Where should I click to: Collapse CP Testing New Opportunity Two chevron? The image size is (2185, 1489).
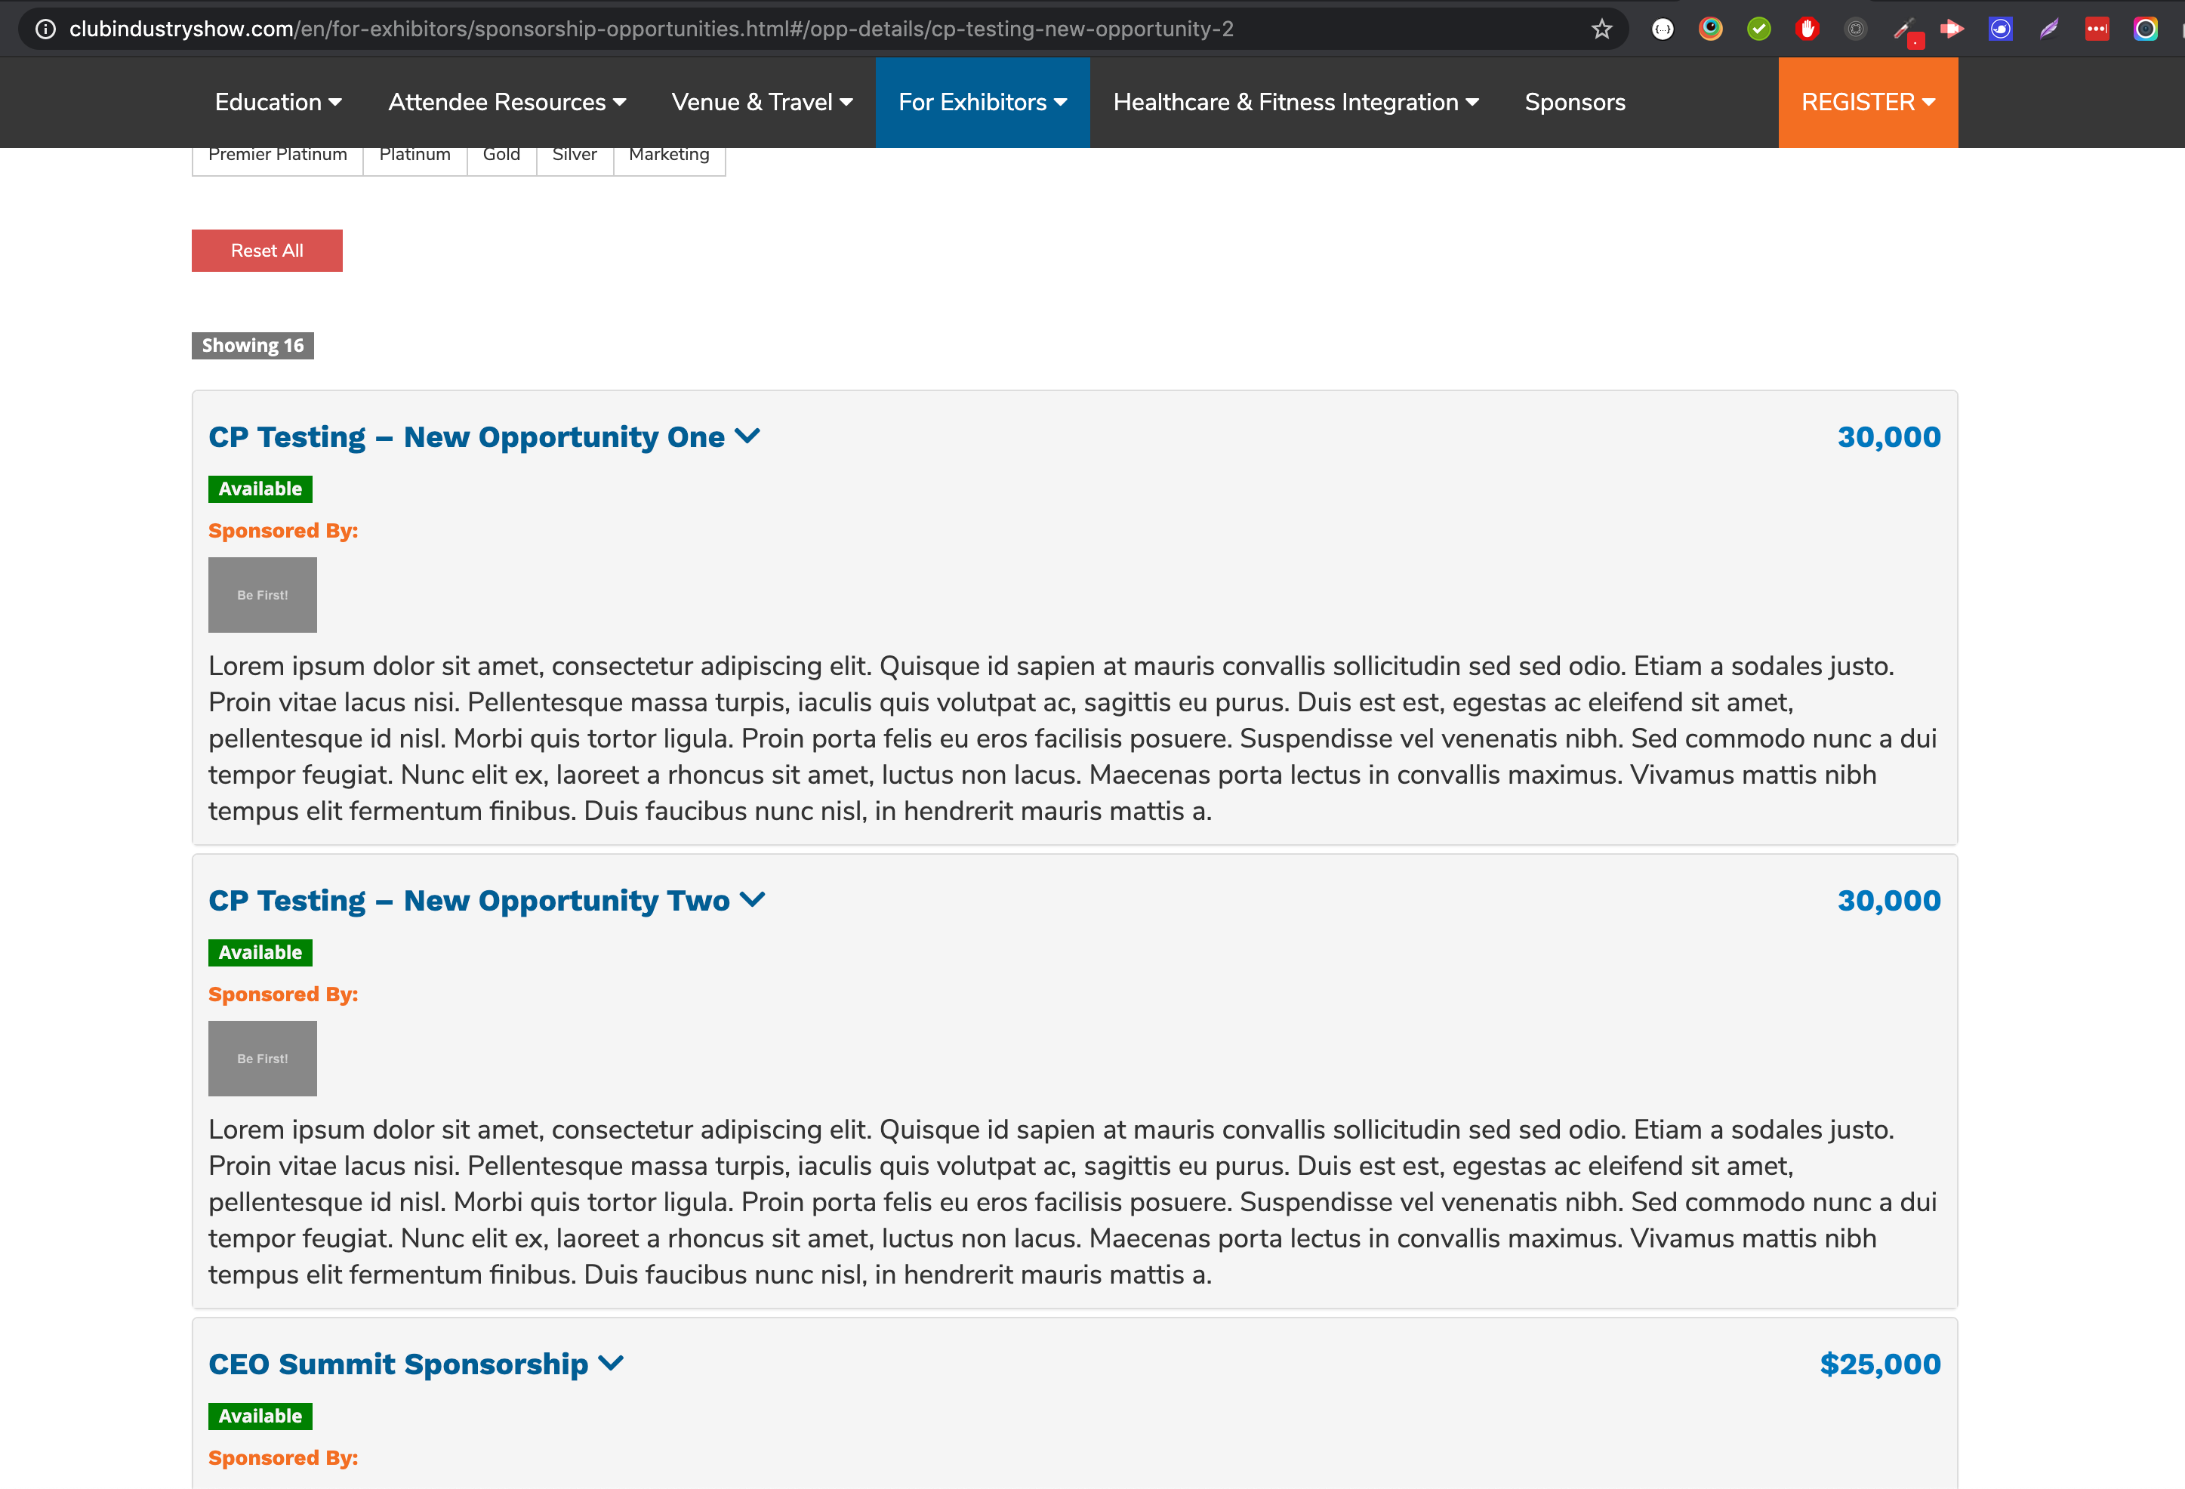[752, 901]
